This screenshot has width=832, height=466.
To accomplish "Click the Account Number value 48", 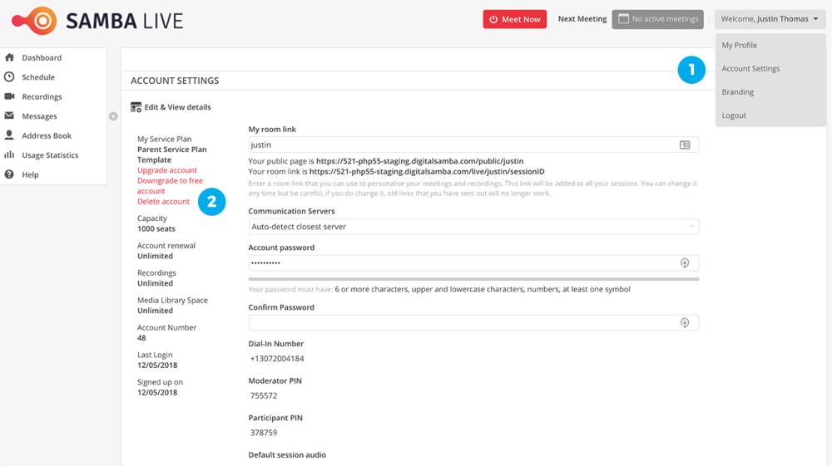I will point(141,338).
